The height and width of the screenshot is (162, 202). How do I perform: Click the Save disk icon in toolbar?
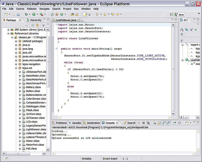14,14
